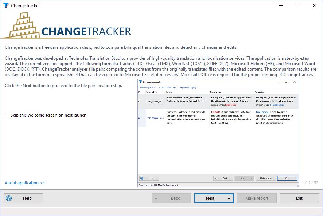Close the ChangeTracker window
Screen dimensions: 323x216
coord(314,5)
